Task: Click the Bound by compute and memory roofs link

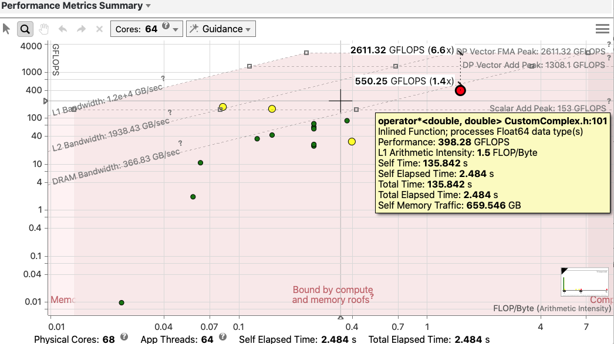Action: point(332,294)
